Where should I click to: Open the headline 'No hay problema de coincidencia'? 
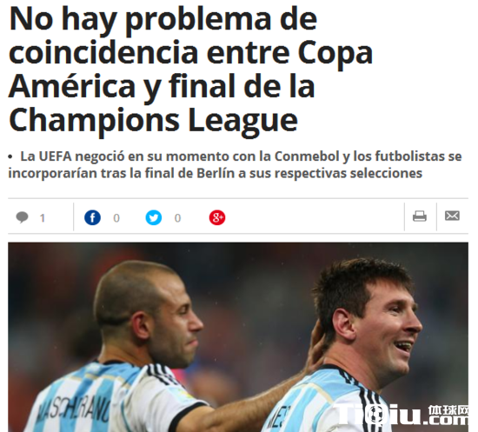[x=191, y=70]
